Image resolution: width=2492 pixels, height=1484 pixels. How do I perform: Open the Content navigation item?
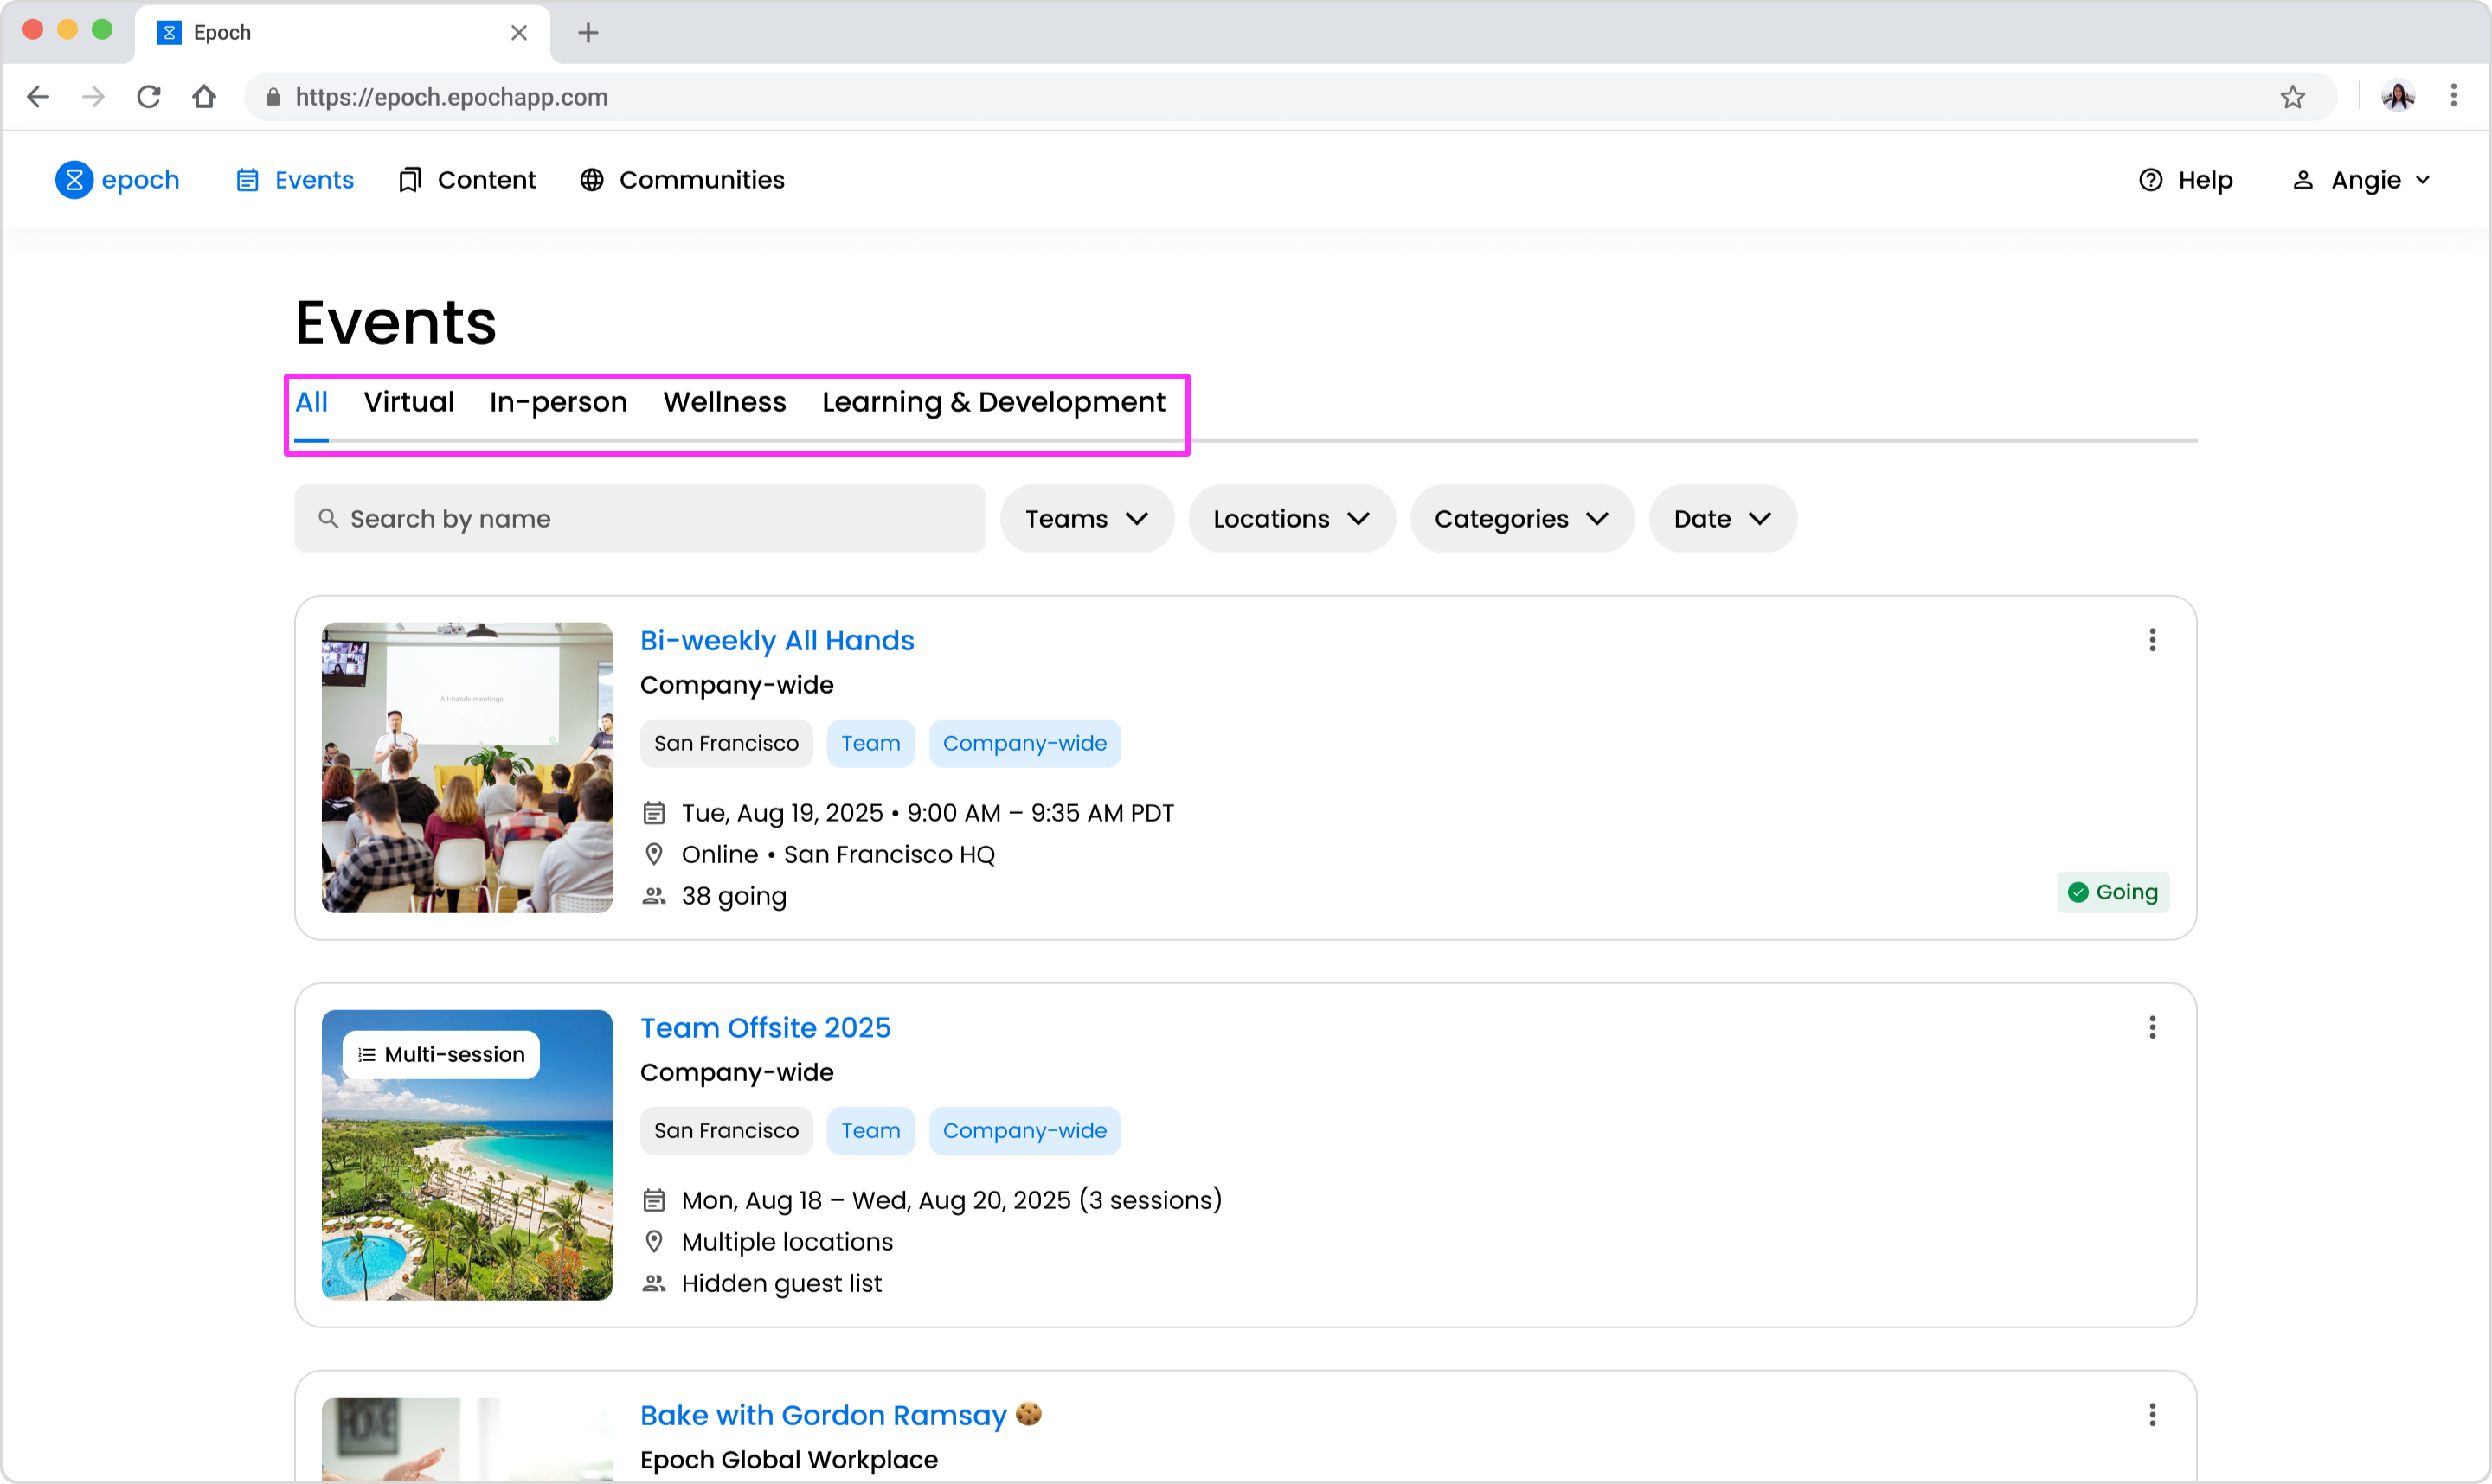(467, 180)
